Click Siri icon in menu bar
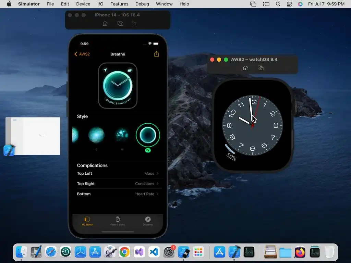 300,4
